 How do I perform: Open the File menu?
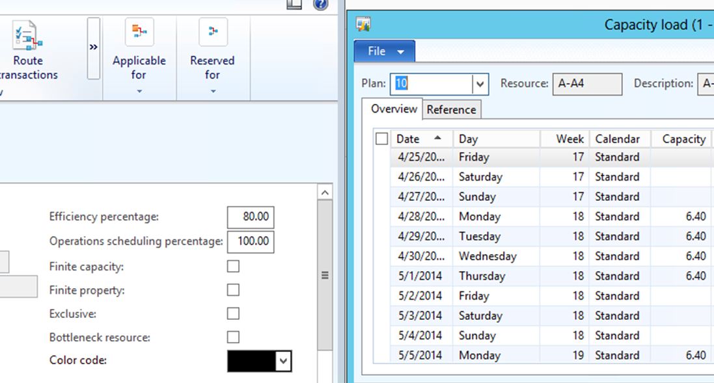pyautogui.click(x=384, y=51)
